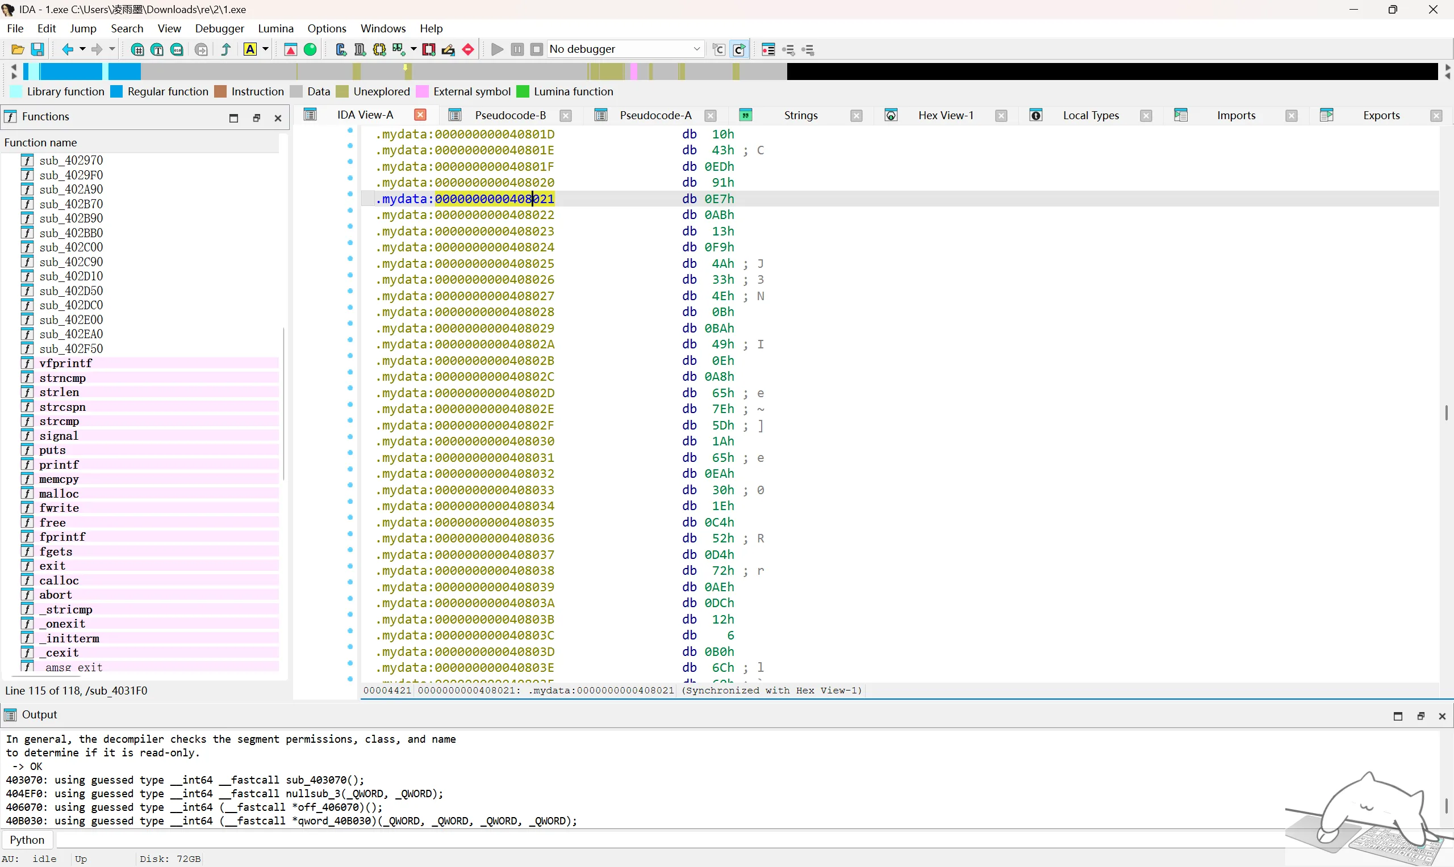Click the jump to next text 'T' icon

[x=157, y=50]
